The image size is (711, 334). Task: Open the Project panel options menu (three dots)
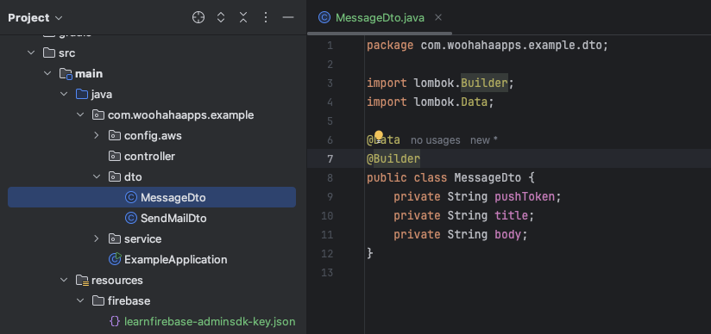click(266, 18)
